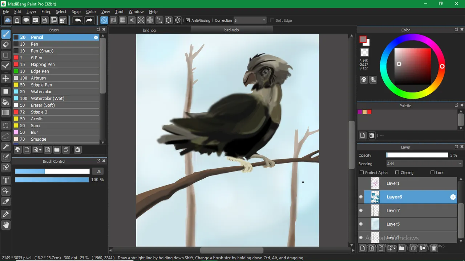This screenshot has height=261, width=465.
Task: Click the cloud save icon in the toolbar
Action: [x=8, y=20]
